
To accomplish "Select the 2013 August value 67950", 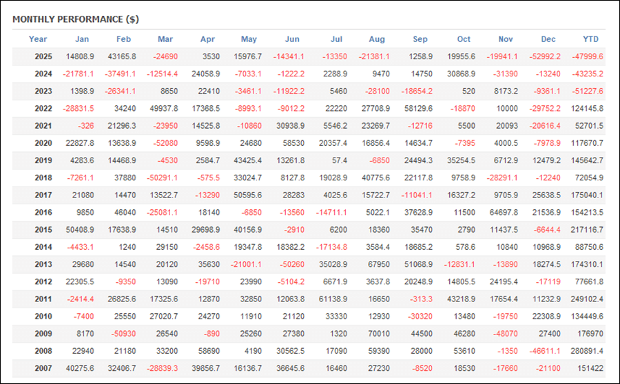I will [378, 265].
